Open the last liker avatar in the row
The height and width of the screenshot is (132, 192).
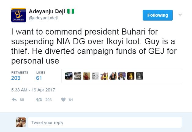point(140,76)
